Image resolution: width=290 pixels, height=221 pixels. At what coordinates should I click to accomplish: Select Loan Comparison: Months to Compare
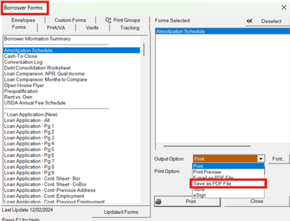coord(72,79)
